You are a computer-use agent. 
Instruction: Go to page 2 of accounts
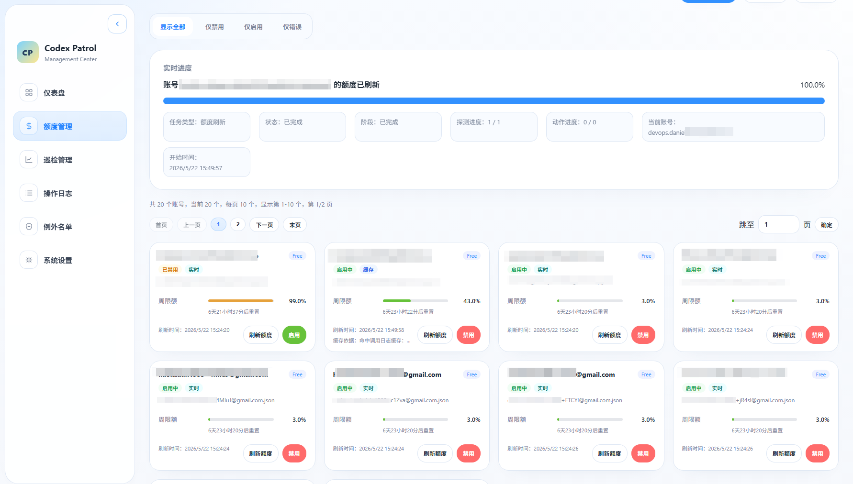[238, 224]
